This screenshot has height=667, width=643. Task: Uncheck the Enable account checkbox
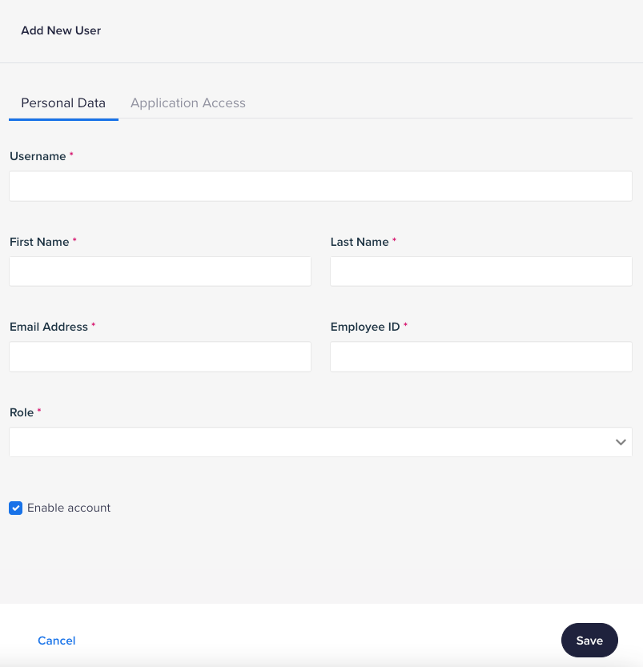pos(16,508)
